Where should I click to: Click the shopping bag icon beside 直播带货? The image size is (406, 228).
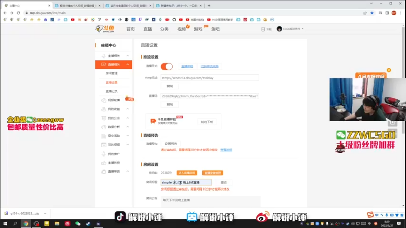[x=104, y=171]
